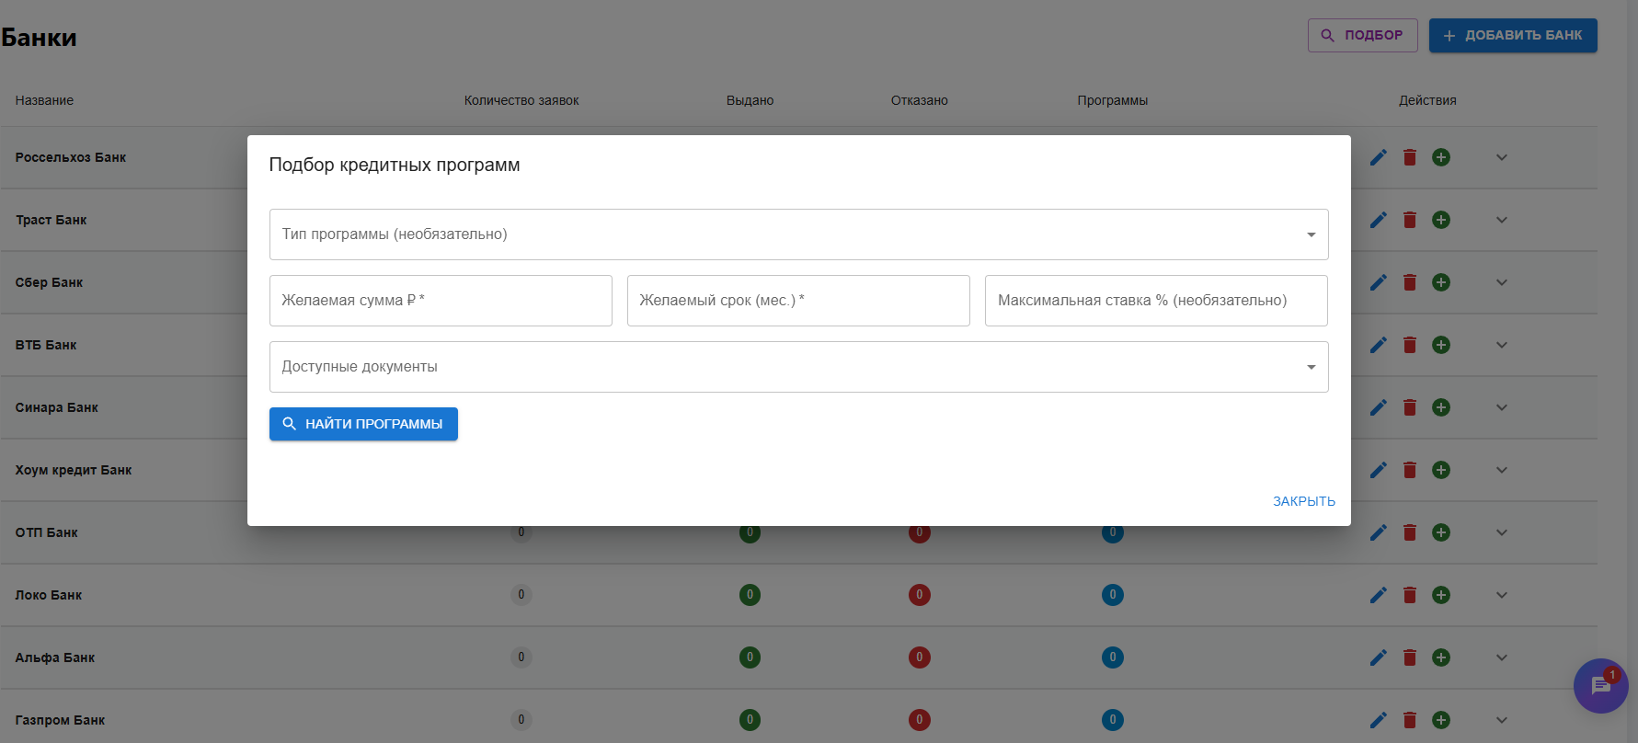1638x743 pixels.
Task: Click the green plus for Хоум кредит Банк
Action: pyautogui.click(x=1441, y=470)
